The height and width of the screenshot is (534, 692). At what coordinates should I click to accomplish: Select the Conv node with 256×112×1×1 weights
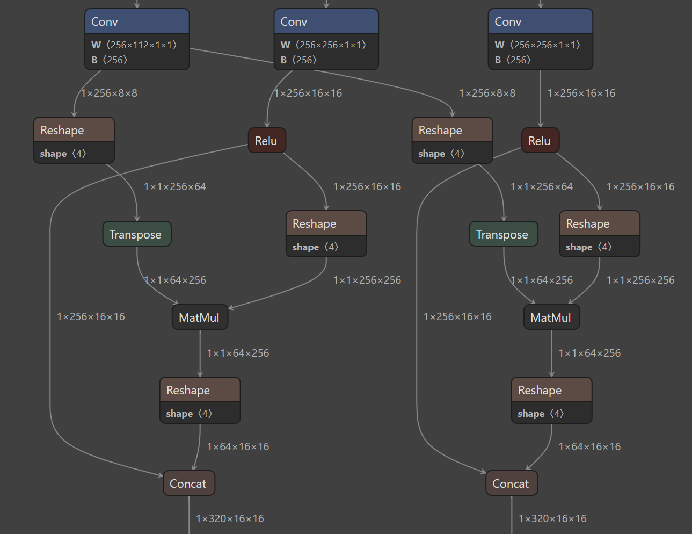click(136, 22)
